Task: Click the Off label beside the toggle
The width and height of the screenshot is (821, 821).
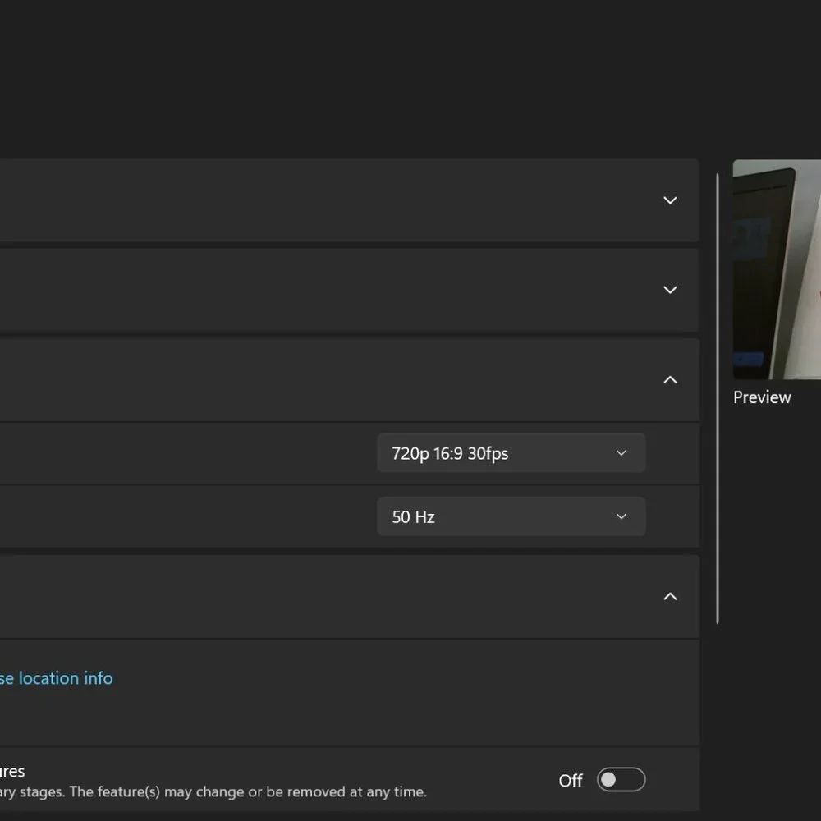Action: (x=571, y=780)
